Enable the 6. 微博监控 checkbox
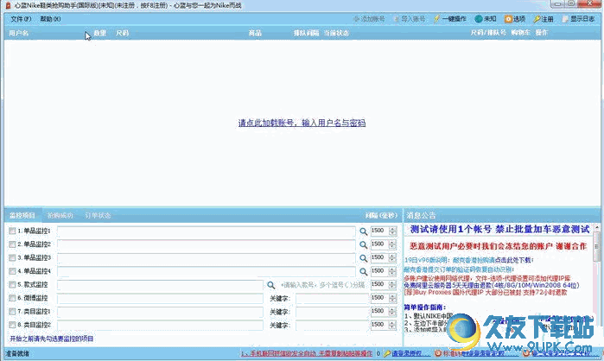 pyautogui.click(x=12, y=298)
